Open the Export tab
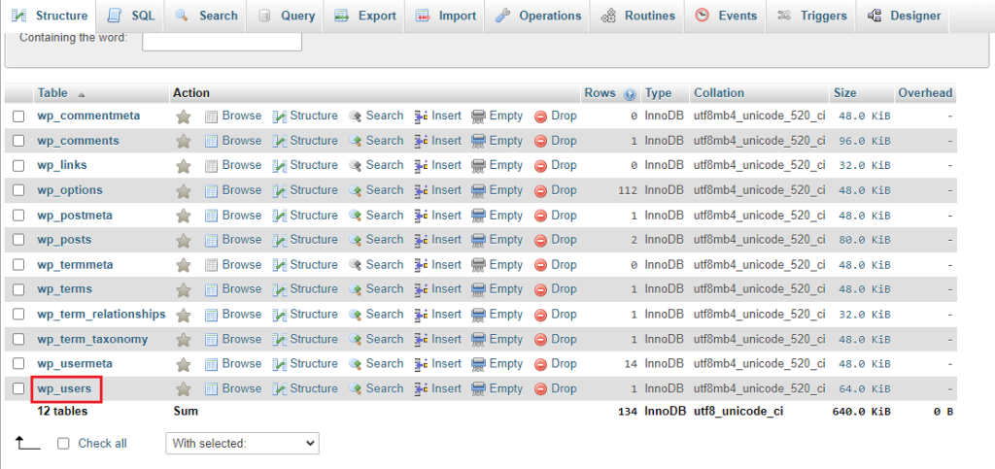 365,16
